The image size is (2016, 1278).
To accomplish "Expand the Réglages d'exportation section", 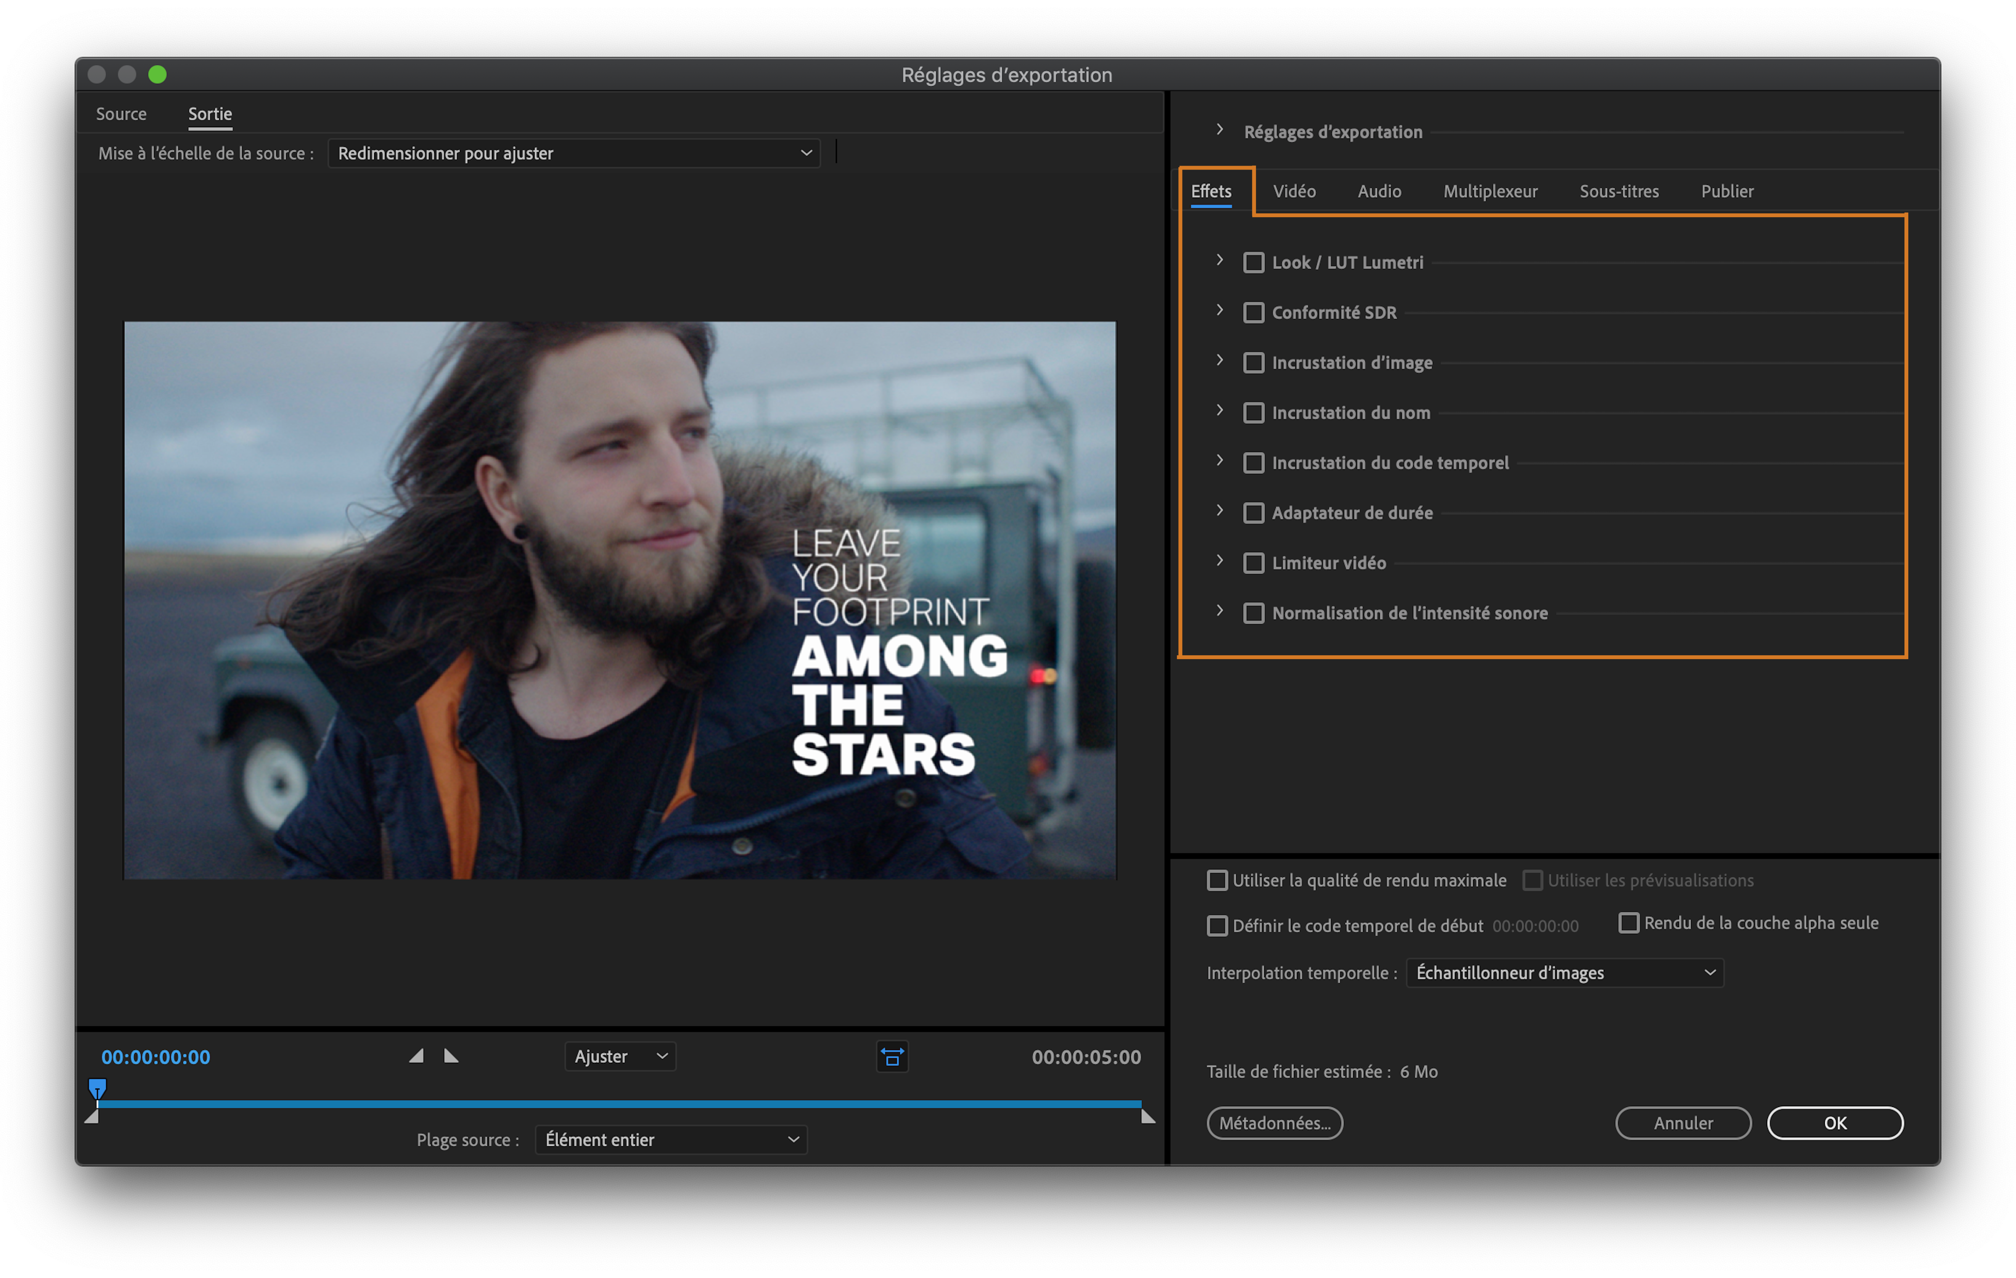I will click(x=1220, y=131).
